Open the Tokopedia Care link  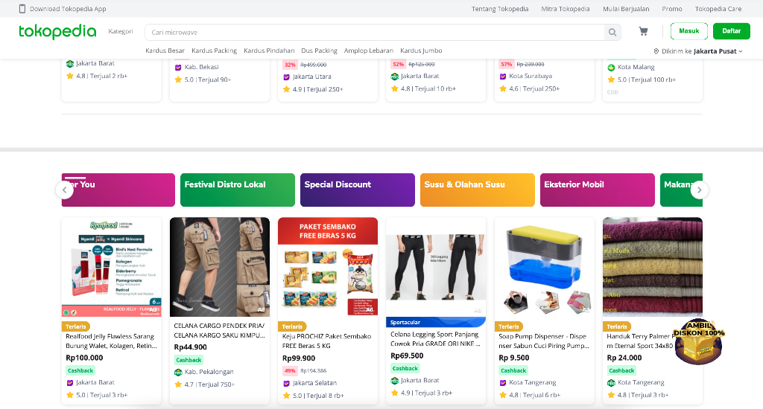pyautogui.click(x=718, y=9)
